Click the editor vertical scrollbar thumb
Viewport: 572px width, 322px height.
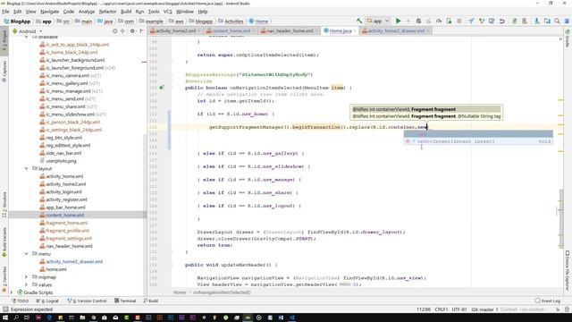561,219
